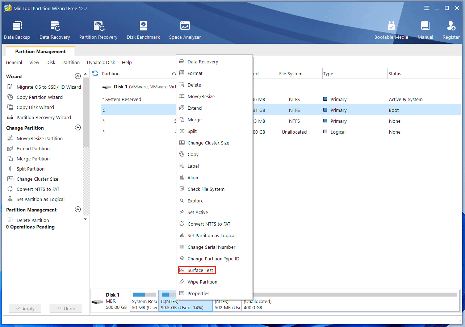Click the Undo button

tap(66, 309)
